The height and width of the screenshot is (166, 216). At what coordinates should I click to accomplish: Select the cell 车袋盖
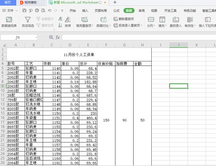(x=34, y=118)
